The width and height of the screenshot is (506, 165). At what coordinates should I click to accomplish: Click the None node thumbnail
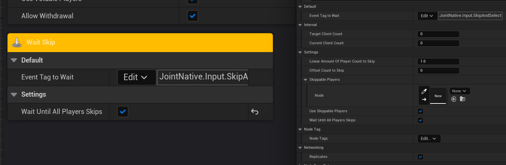coord(438,96)
